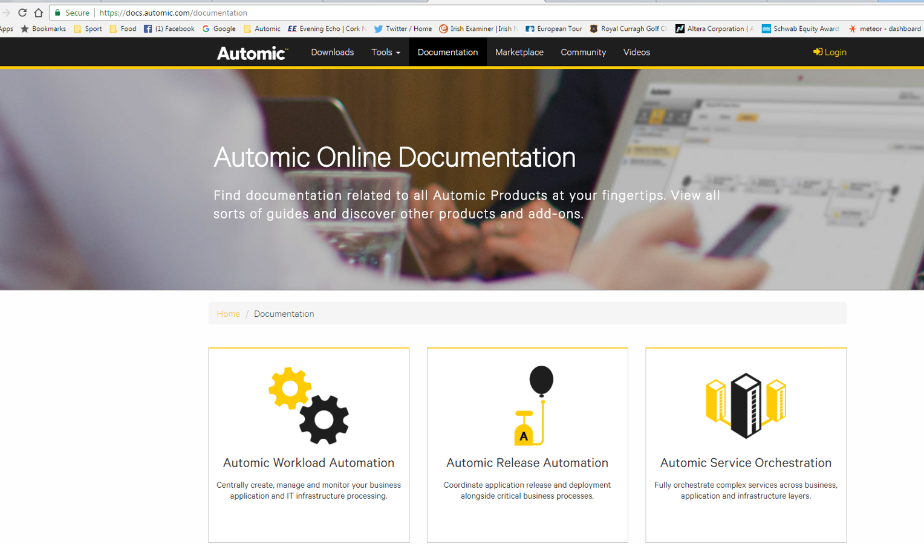Viewport: 924px width, 544px height.
Task: Open the Tools dropdown menu
Action: pos(385,52)
